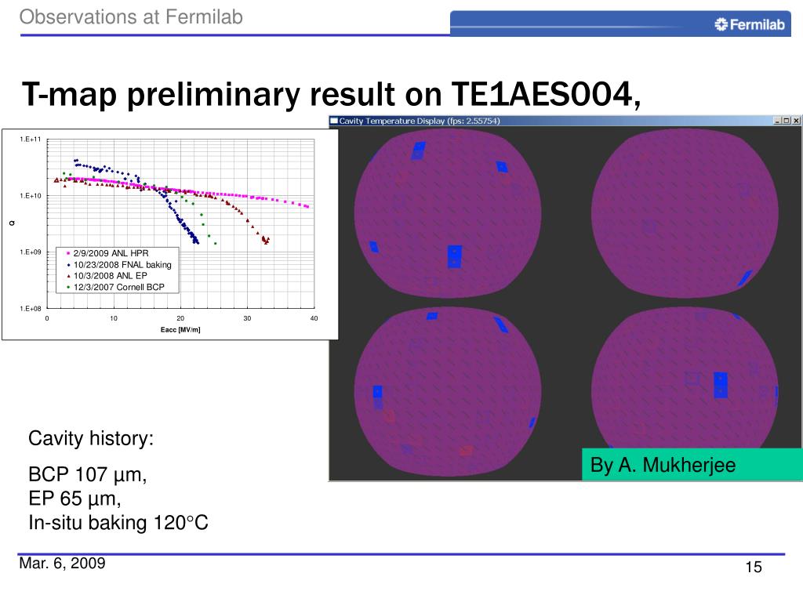Click the 'By A. Mukherjee' green label
Viewport: 803px width, 602px height.
[692, 465]
